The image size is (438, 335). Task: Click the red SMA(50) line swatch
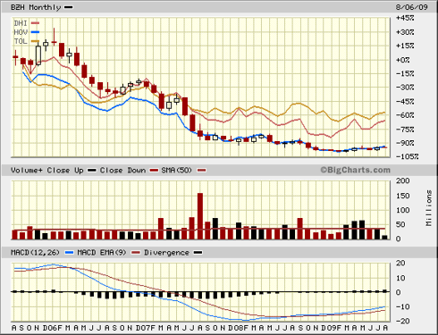pyautogui.click(x=202, y=171)
